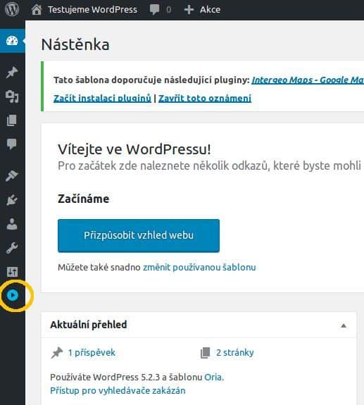Expand the collapsed sidebar with the play-circle button
The width and height of the screenshot is (364, 405).
pyautogui.click(x=13, y=295)
